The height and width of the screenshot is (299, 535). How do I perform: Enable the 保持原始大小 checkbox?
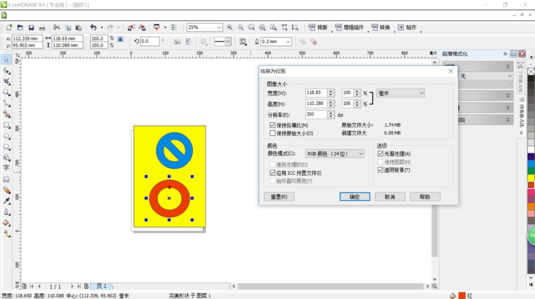[273, 133]
